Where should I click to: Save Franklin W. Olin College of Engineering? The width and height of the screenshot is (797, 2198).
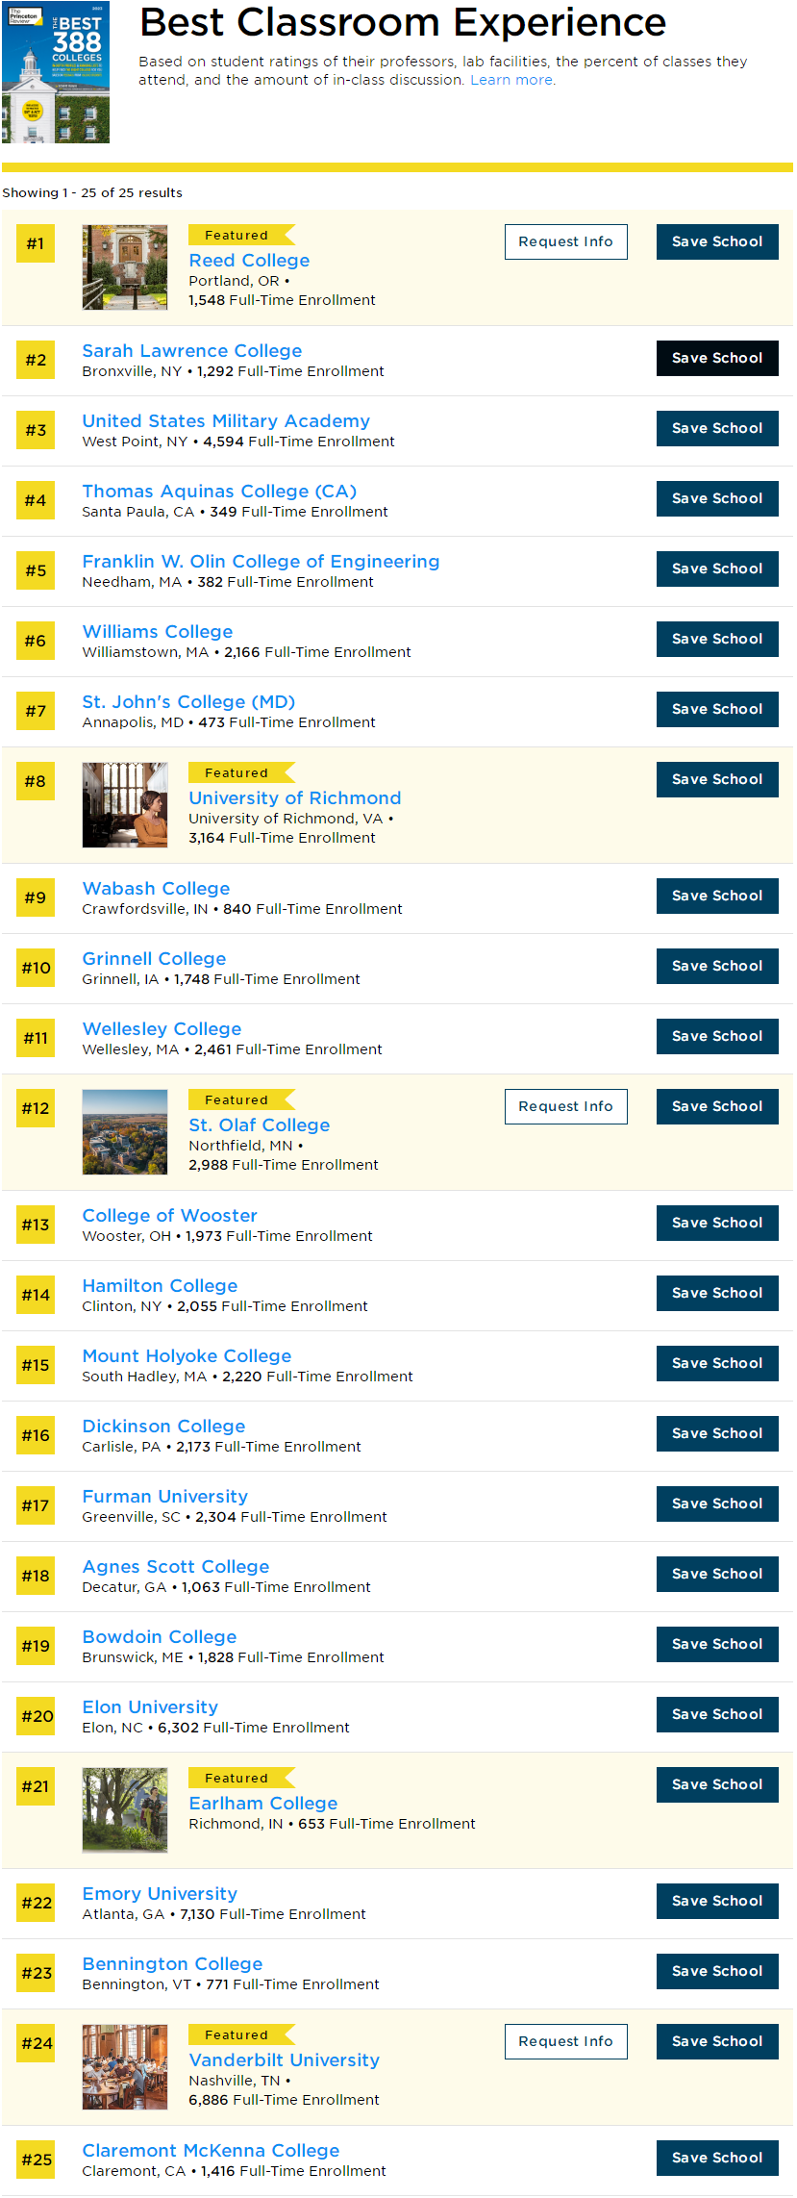tap(716, 569)
